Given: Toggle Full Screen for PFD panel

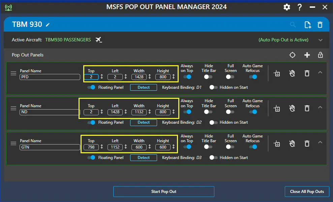Looking at the screenshot, I should [x=230, y=77].
